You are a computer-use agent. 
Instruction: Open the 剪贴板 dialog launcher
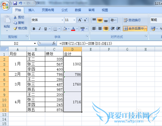(27, 36)
